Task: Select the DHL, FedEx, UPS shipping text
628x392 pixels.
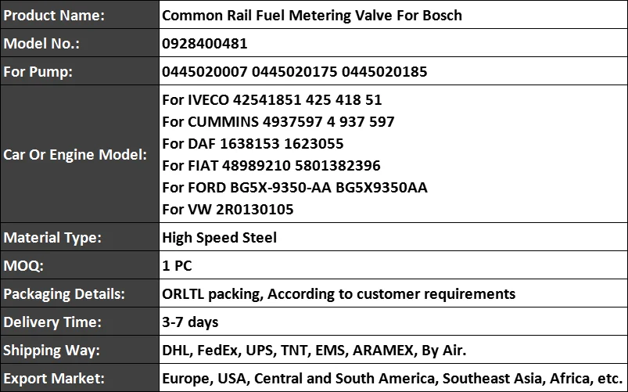Action: [314, 351]
